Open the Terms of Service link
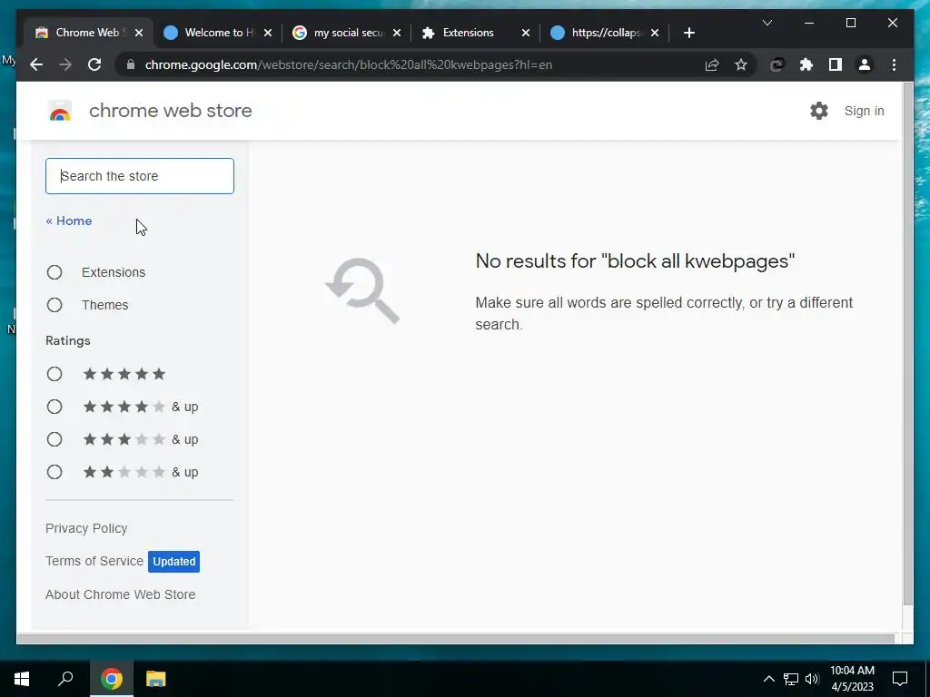The width and height of the screenshot is (930, 697). tap(94, 561)
